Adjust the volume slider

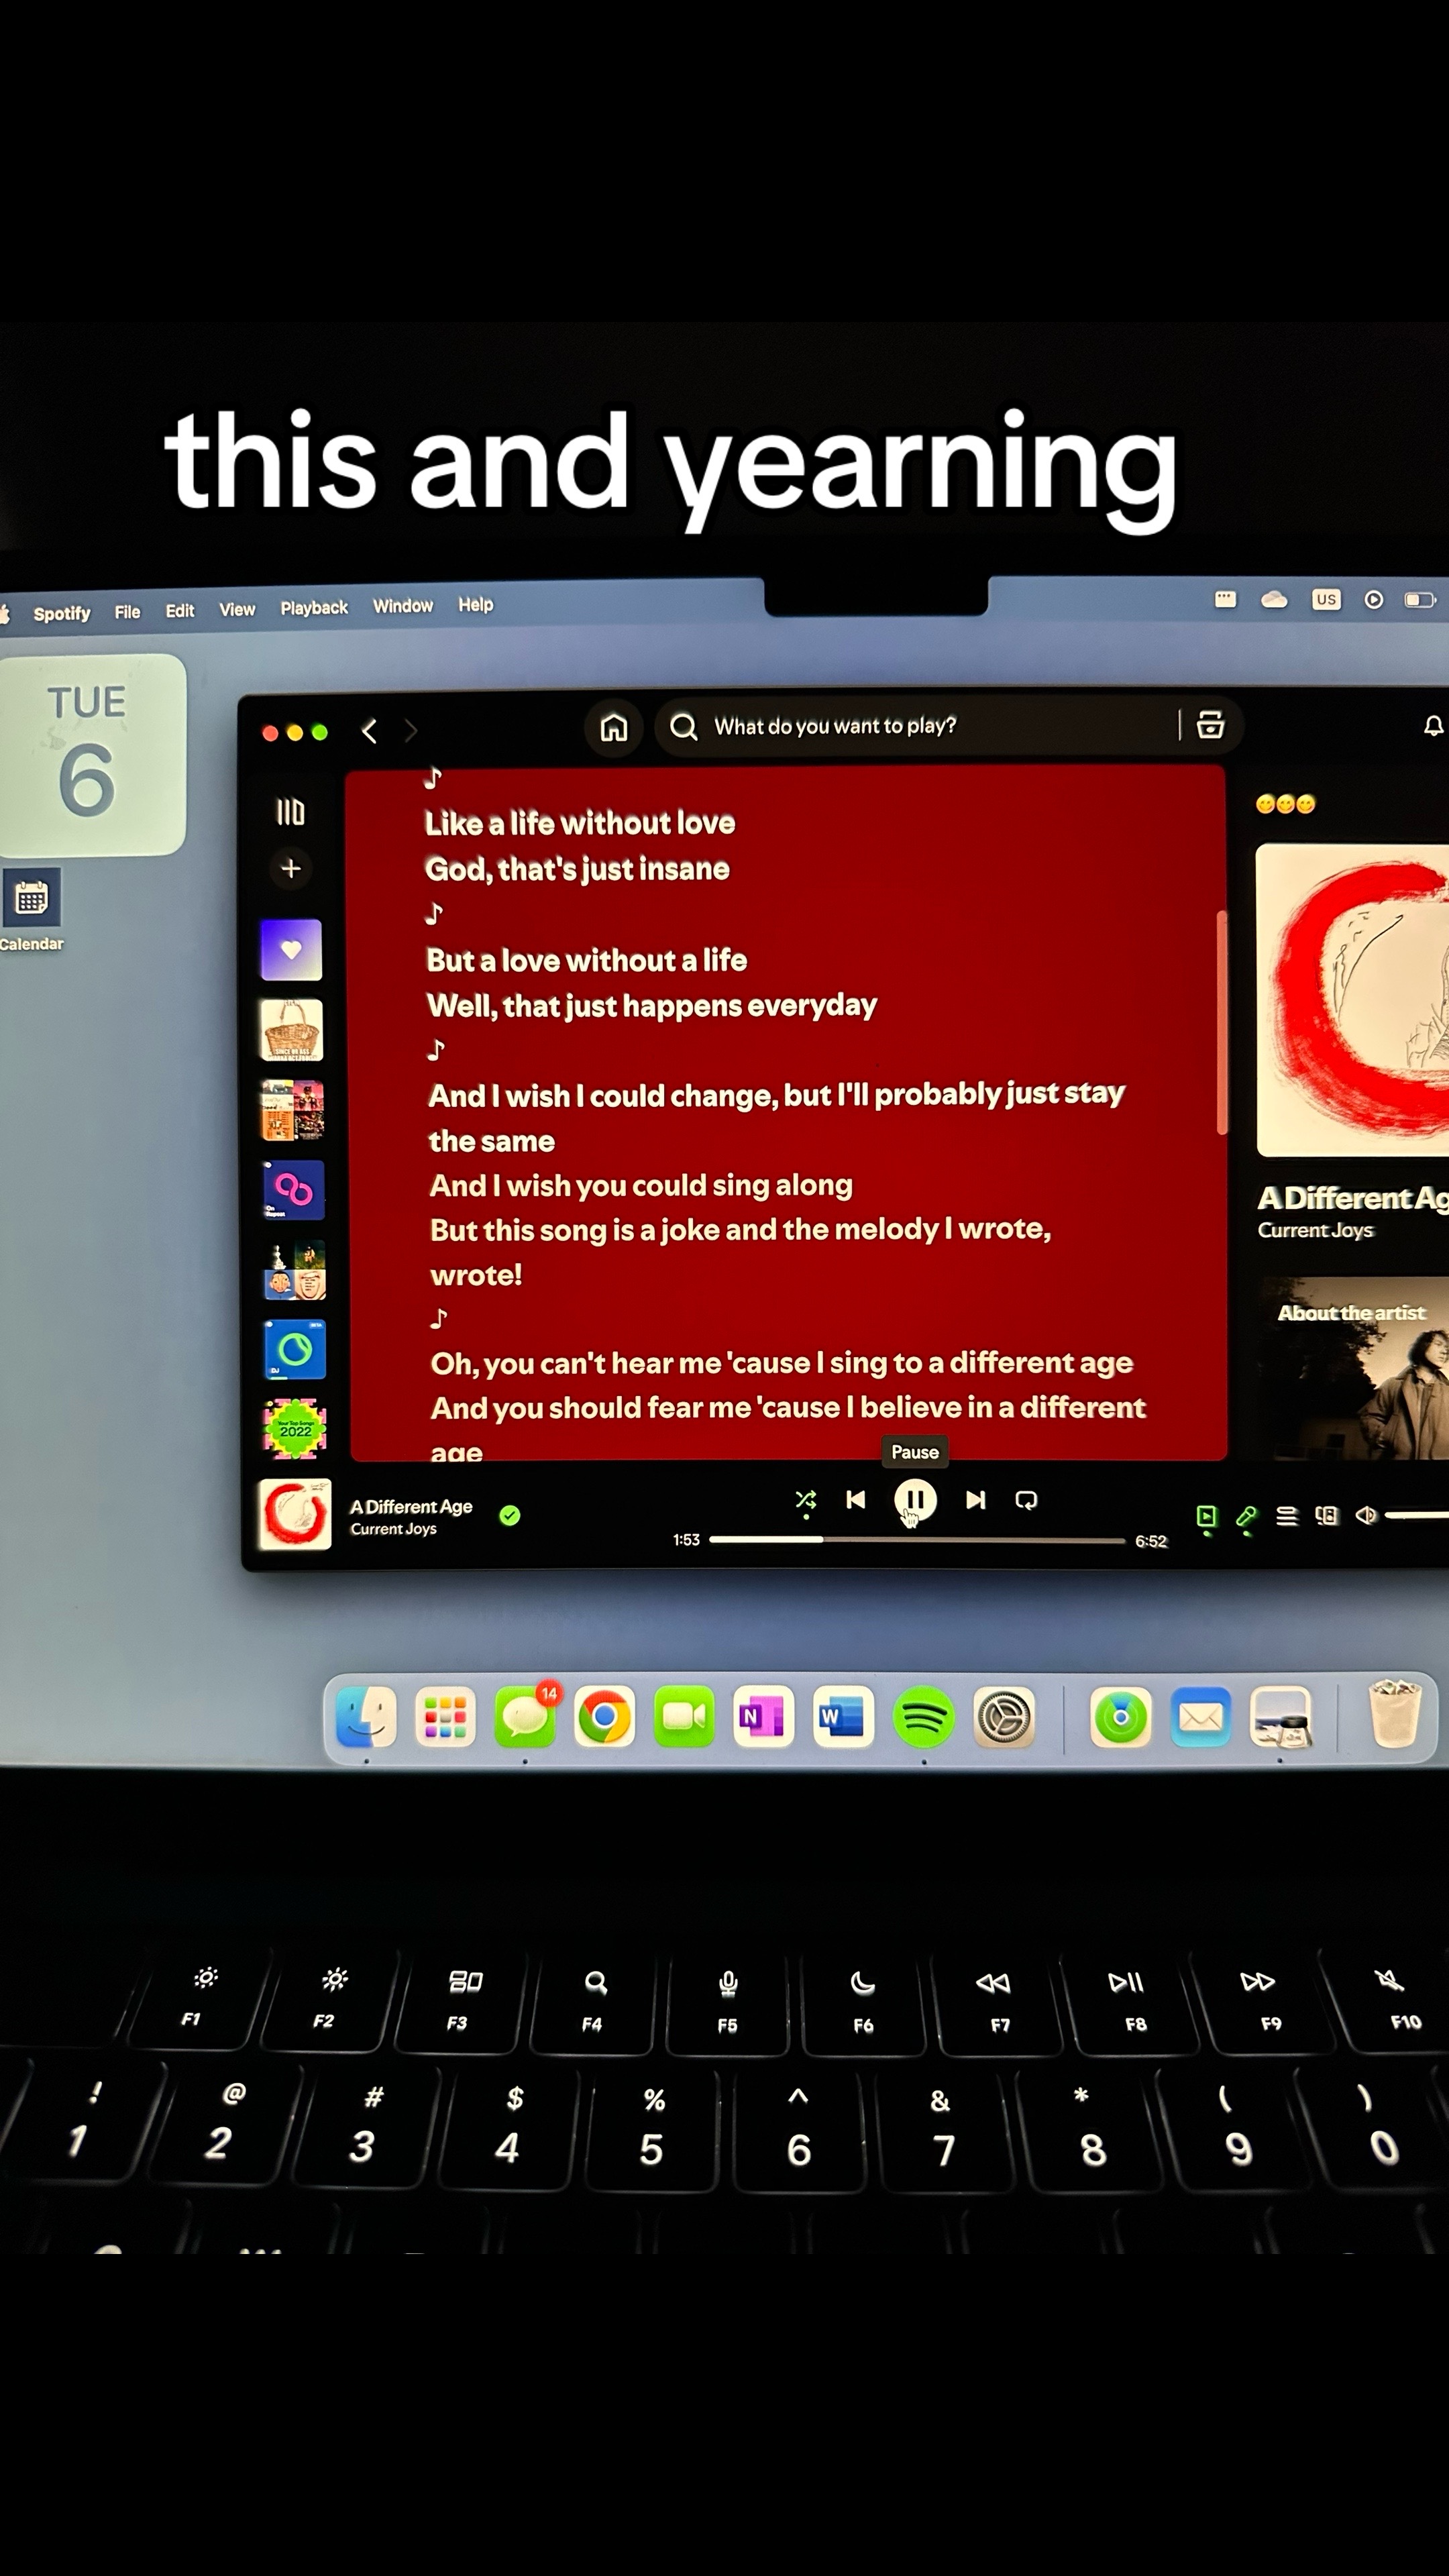[x=1417, y=1516]
